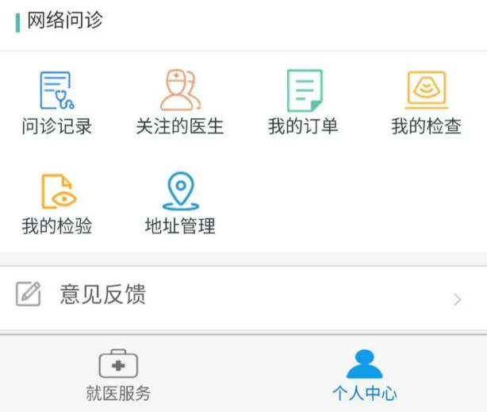Image resolution: width=487 pixels, height=412 pixels.
Task: Click the 关注的医生 text label
Action: point(180,126)
